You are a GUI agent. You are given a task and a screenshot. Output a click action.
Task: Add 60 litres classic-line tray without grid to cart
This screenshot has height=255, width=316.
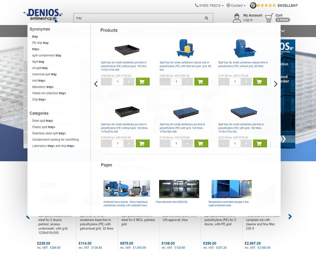[260, 82]
